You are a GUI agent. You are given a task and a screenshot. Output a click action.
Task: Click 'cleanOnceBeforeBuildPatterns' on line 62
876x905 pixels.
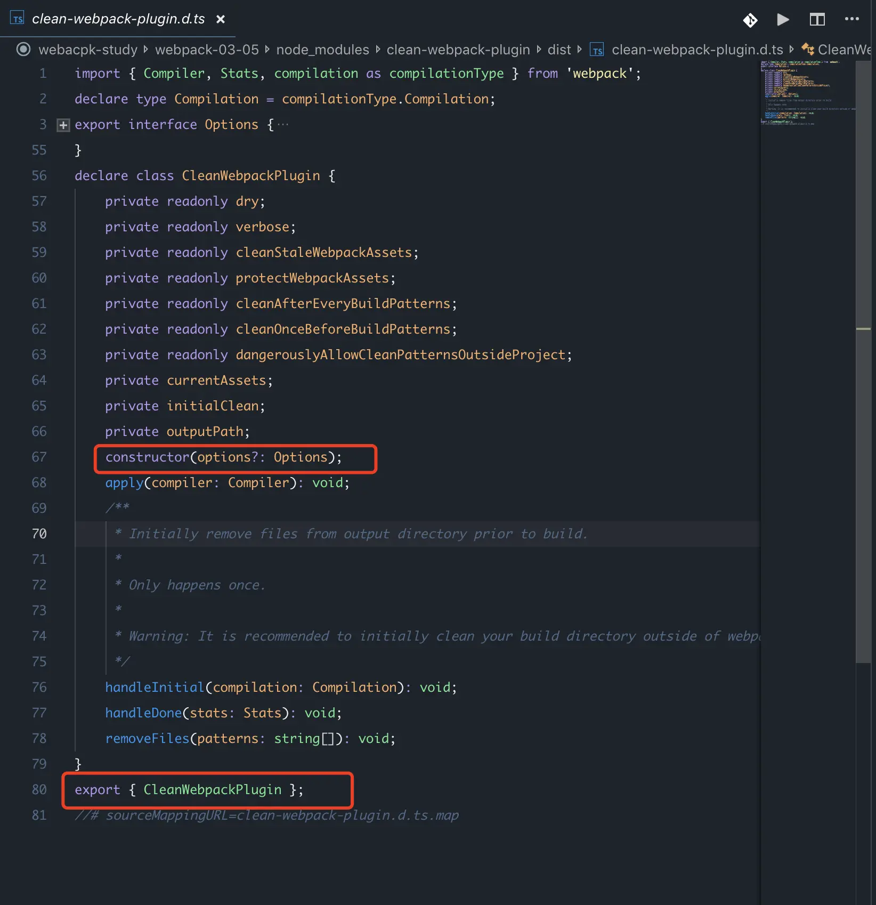[x=343, y=329]
